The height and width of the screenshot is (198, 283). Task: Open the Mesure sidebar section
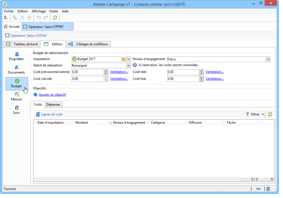pyautogui.click(x=16, y=97)
